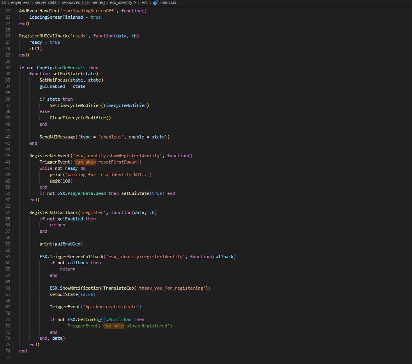Click the highlighted esx_skin in the commented playerRegistered line
Viewport: 412px width, 364px height.
pos(113,326)
